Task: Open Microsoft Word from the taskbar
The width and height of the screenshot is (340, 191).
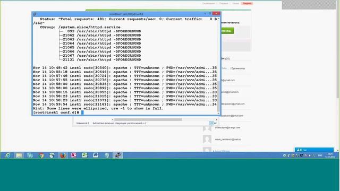Action: (96, 155)
